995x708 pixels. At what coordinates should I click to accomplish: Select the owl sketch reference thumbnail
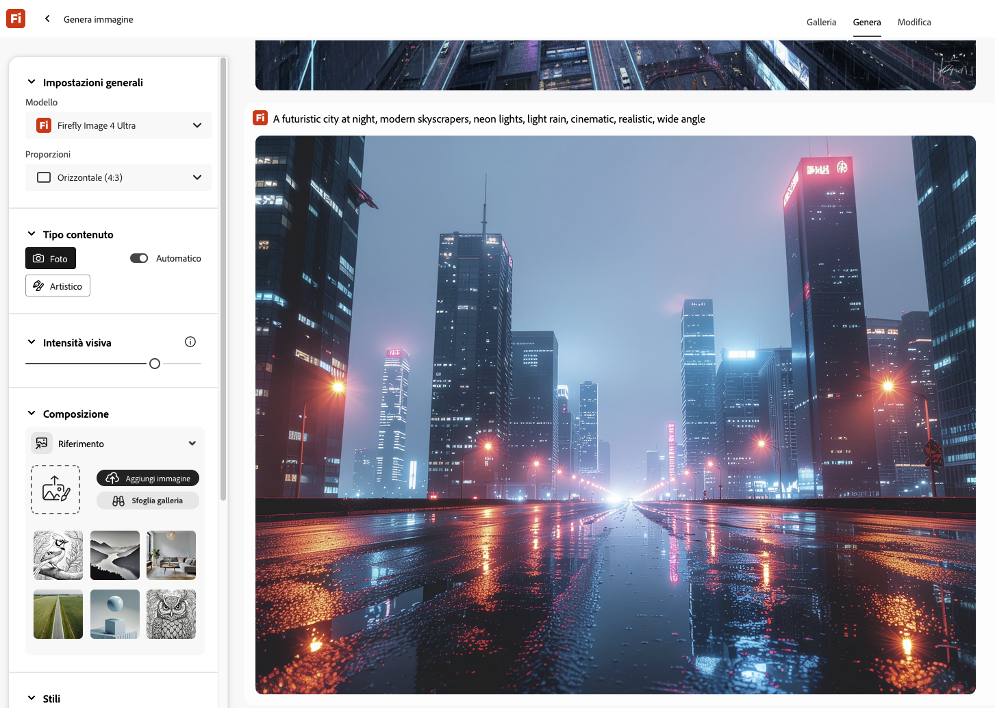171,614
